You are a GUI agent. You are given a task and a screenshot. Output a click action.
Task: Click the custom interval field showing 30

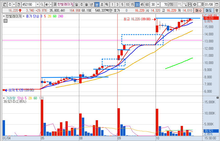click(153, 4)
